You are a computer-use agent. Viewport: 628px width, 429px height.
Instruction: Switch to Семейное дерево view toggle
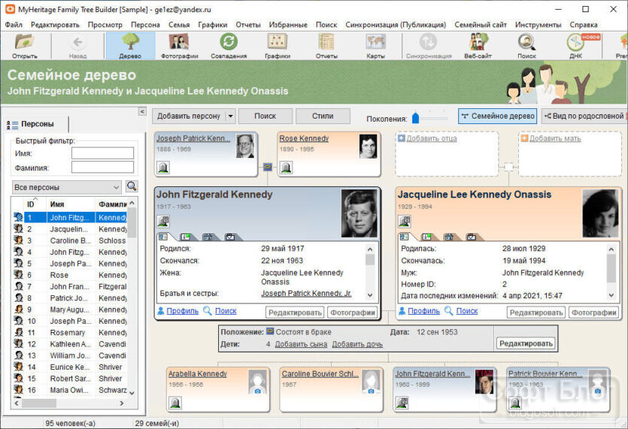[497, 116]
